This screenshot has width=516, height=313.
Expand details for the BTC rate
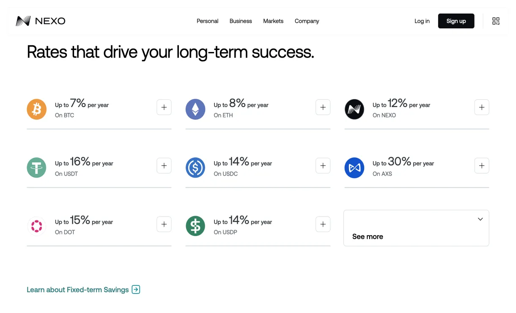(x=164, y=107)
